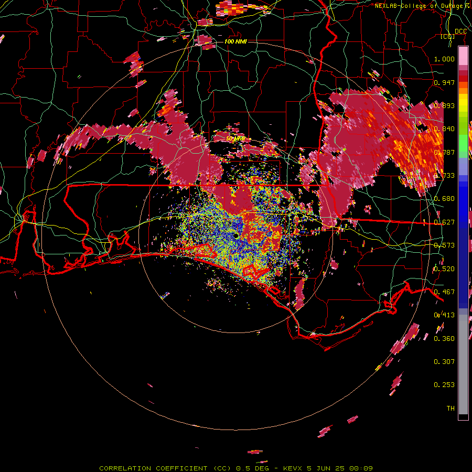The width and height of the screenshot is (472, 472).
Task: Select the 0.360 scale value
Action: coord(444,339)
